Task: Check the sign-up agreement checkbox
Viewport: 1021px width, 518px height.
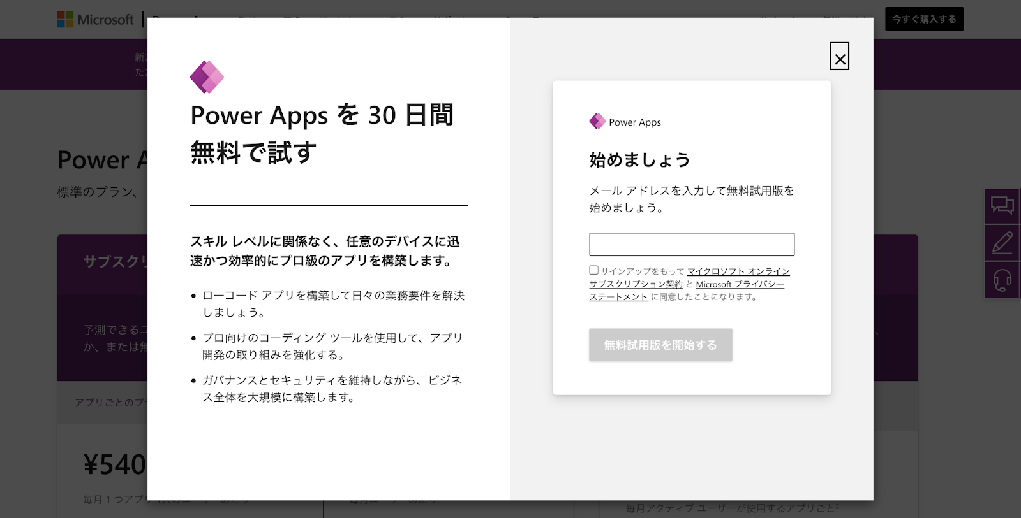Action: click(594, 270)
